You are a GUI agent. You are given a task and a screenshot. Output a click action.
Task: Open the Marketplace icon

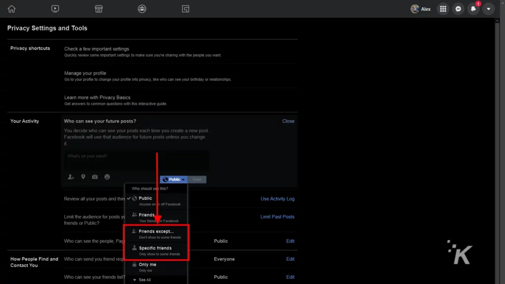tap(99, 9)
